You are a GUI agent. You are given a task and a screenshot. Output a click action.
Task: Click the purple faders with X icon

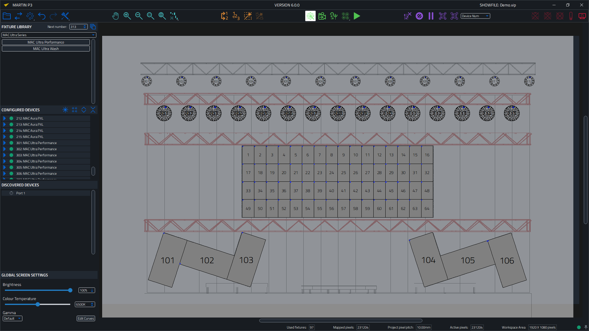[408, 16]
